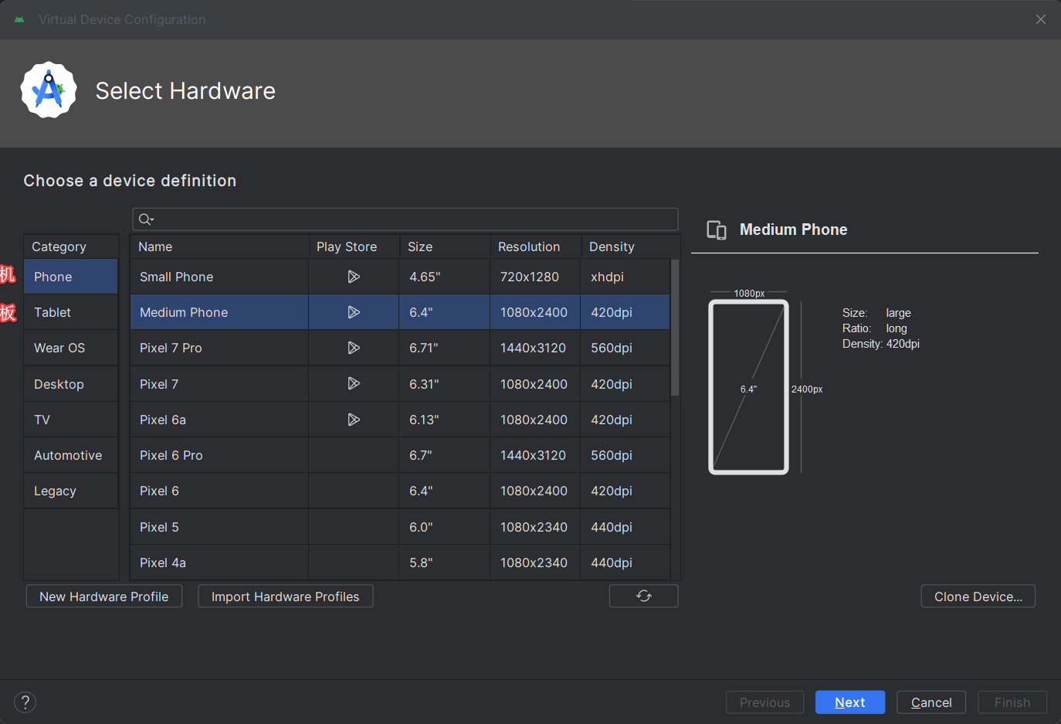Close the Virtual Device Configuration dialog
Screen dimensions: 1061x724
pos(1041,19)
